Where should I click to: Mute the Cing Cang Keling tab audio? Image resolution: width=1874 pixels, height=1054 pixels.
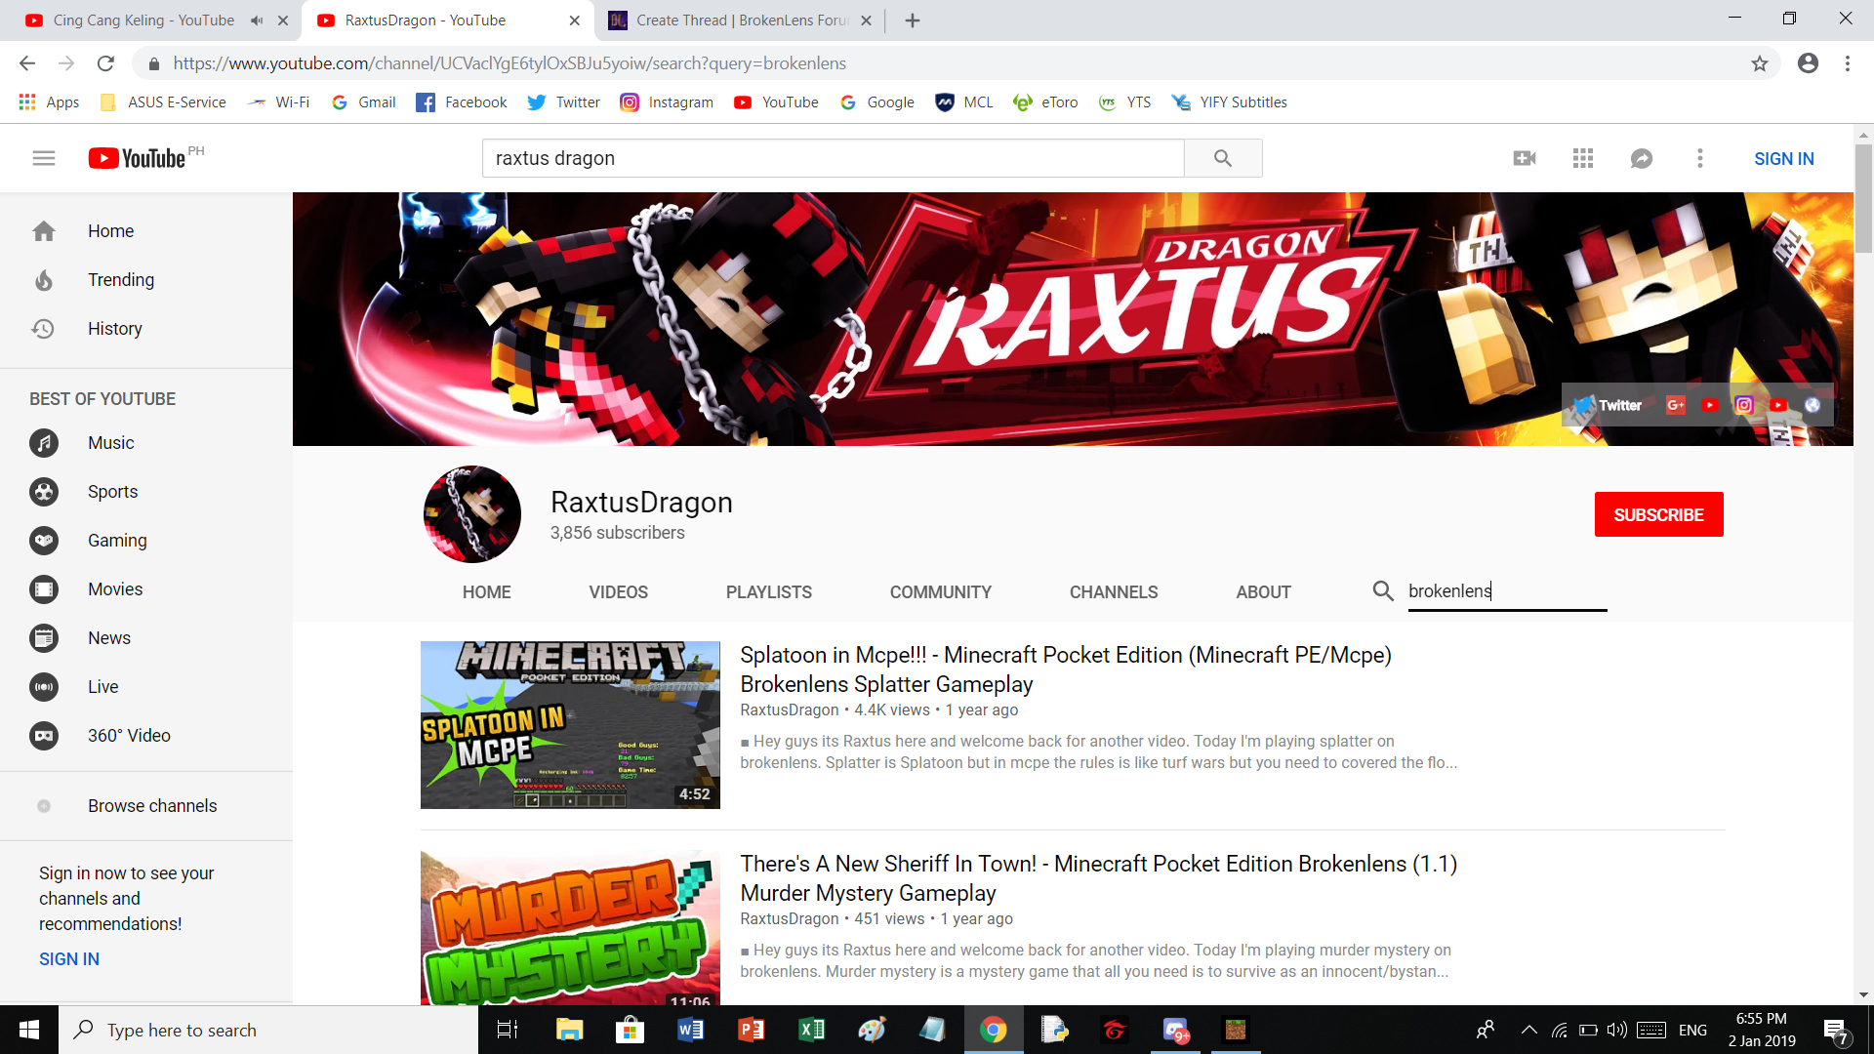click(257, 20)
